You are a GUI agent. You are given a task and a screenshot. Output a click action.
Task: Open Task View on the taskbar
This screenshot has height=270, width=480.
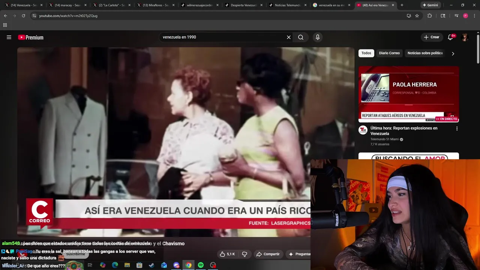[x=90, y=265]
